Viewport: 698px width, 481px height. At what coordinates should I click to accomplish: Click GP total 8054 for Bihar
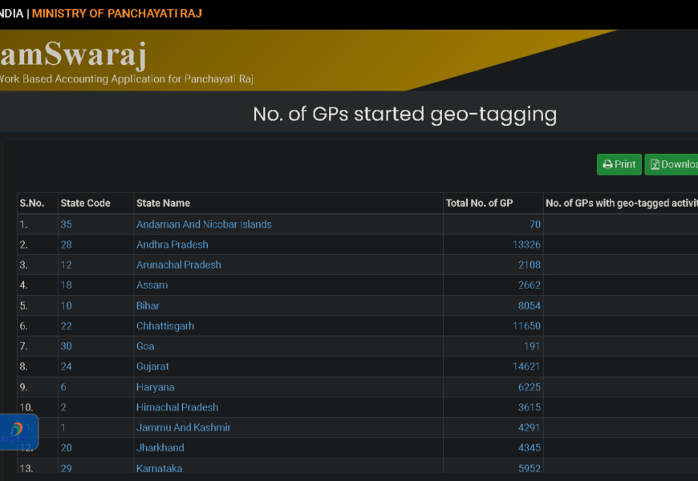click(530, 305)
